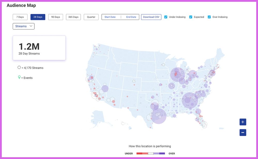The image size is (258, 159).
Task: Disable the Over Indexing checkbox
Action: 209,17
